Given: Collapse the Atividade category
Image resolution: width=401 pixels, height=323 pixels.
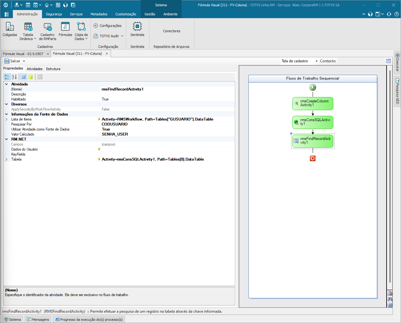Looking at the screenshot, I should [x=7, y=84].
